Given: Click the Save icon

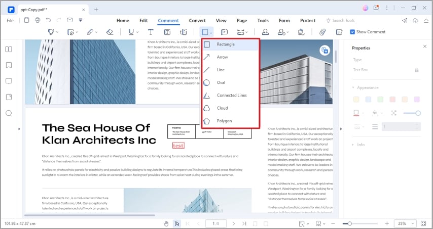Looking at the screenshot, I should click(26, 20).
